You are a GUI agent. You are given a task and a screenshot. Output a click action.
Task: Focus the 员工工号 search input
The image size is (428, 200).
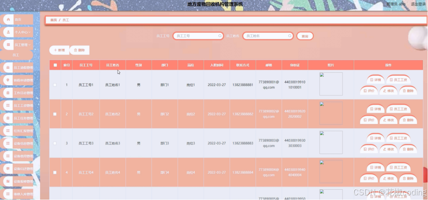[198, 36]
